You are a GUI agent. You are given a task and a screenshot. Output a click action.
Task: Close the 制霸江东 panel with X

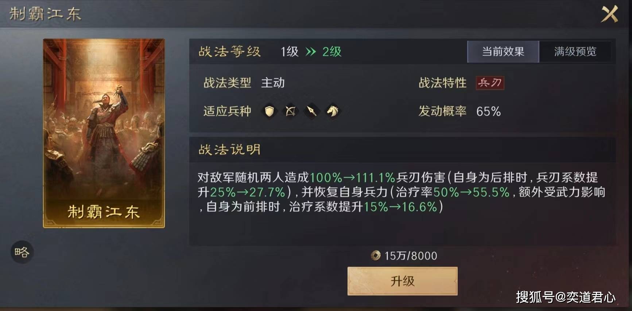[x=609, y=14]
